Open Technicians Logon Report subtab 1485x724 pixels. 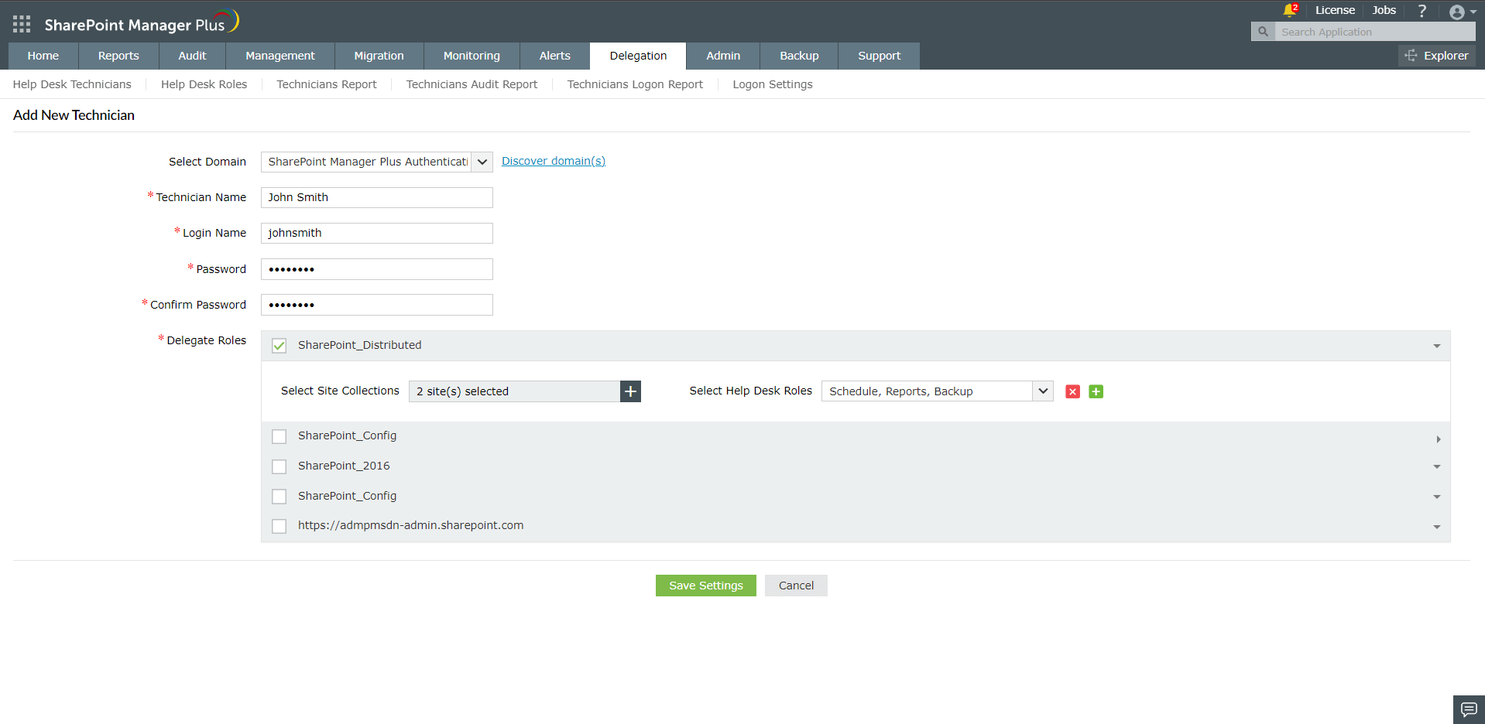(x=635, y=84)
